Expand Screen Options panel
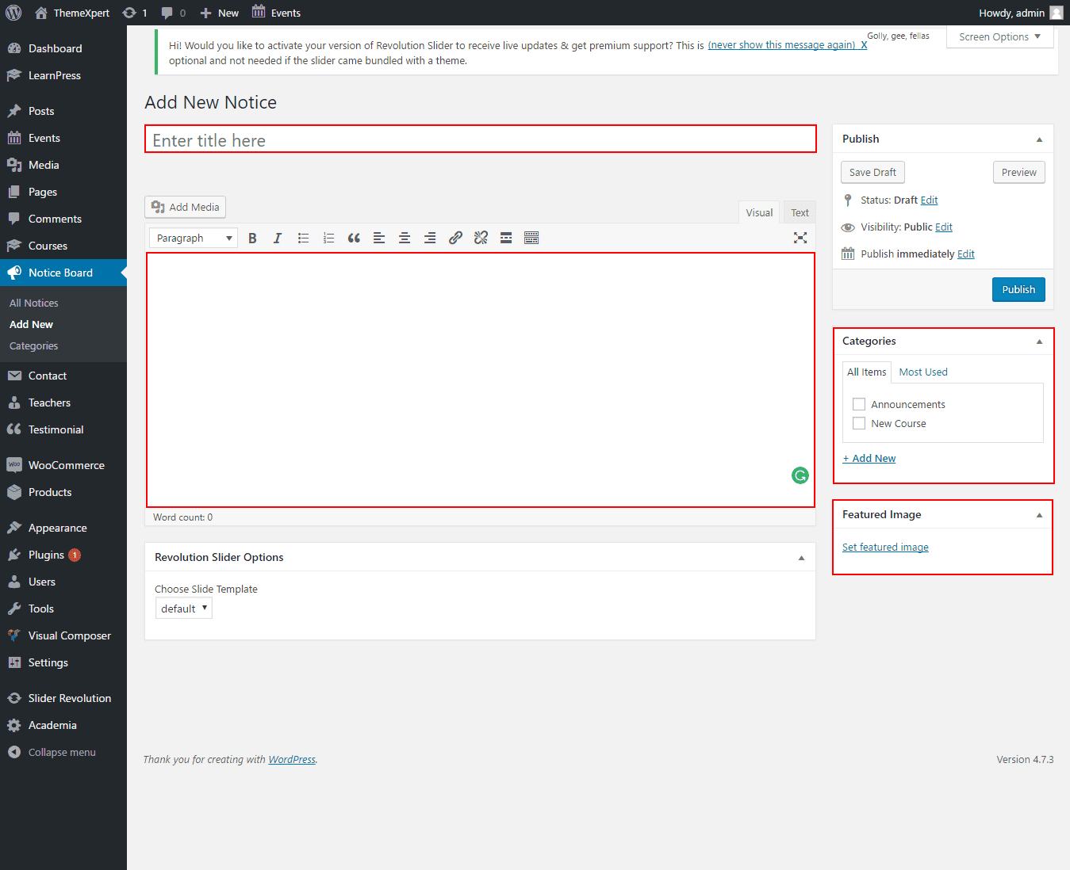This screenshot has width=1070, height=870. click(999, 37)
